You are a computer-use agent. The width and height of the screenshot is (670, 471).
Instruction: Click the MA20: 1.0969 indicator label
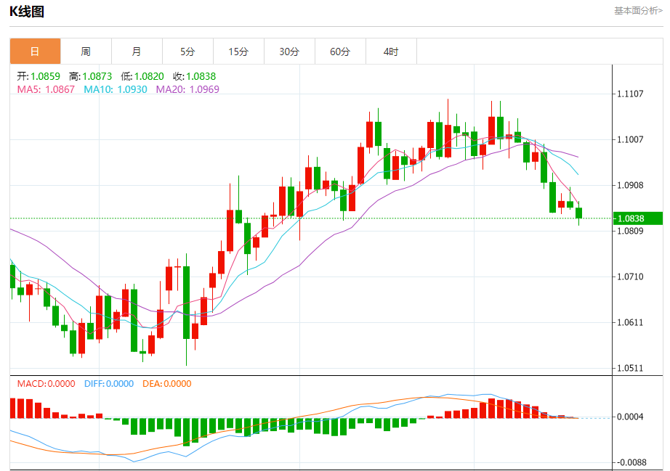(187, 89)
